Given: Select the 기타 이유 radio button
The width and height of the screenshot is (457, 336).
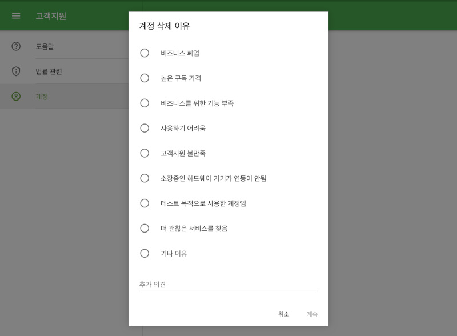Looking at the screenshot, I should pyautogui.click(x=145, y=253).
